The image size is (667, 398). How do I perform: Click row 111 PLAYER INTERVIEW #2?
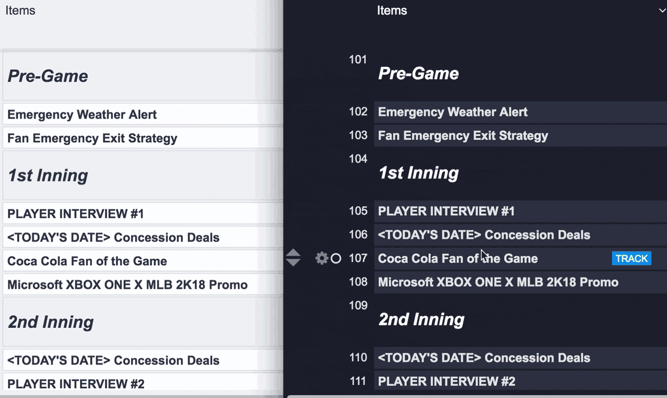pyautogui.click(x=446, y=382)
